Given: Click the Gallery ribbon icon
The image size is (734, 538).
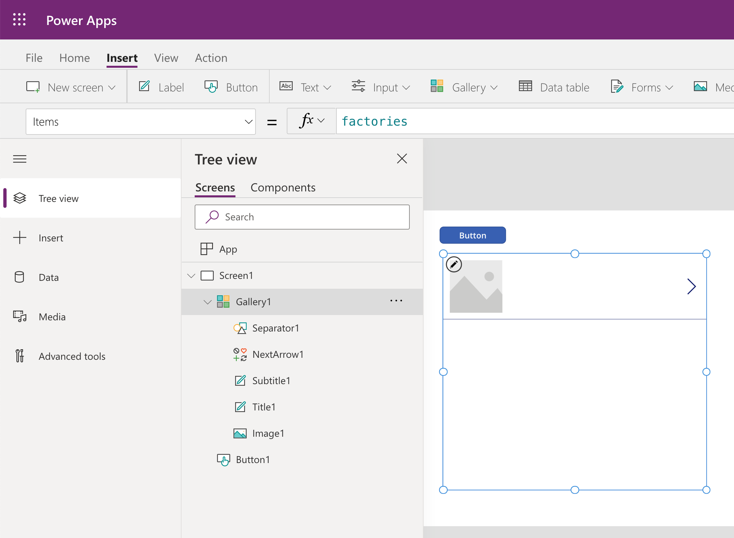Looking at the screenshot, I should tap(437, 86).
